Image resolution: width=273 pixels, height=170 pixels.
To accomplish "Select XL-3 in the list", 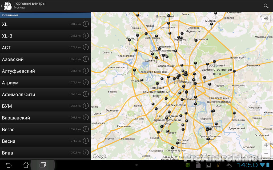I will 45,36.
